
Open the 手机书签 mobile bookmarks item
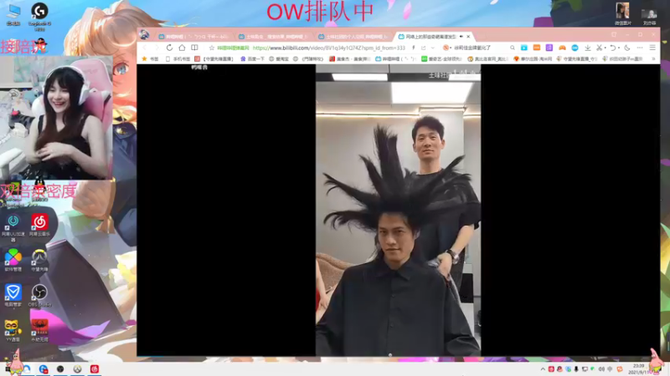pyautogui.click(x=178, y=58)
